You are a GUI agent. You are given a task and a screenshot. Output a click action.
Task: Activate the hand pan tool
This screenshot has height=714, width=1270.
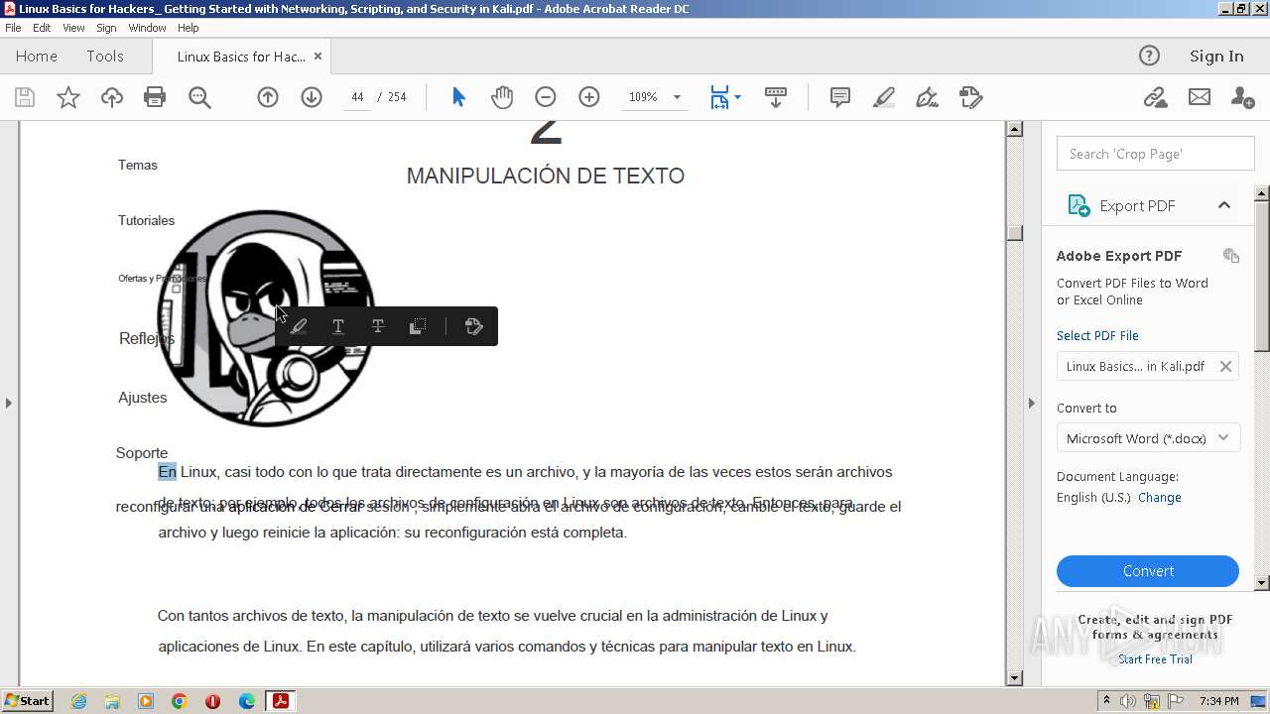point(502,97)
